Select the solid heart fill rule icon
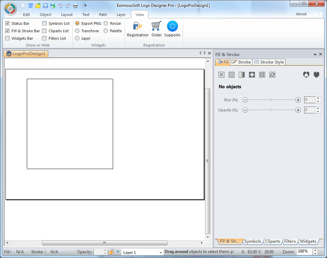This screenshot has height=258, width=327. [x=316, y=75]
